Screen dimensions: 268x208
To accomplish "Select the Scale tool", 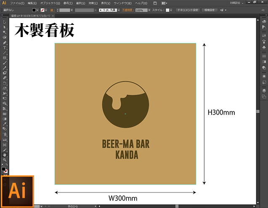I will point(5,88).
